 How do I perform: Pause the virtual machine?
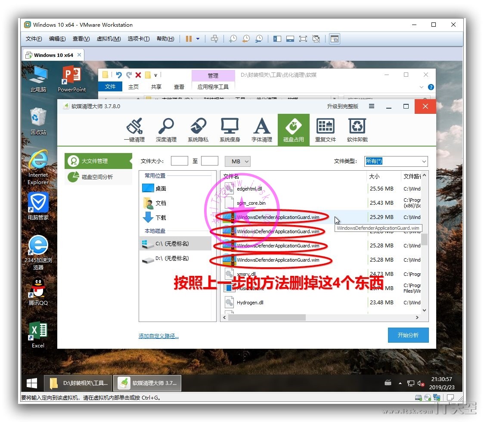coord(189,39)
